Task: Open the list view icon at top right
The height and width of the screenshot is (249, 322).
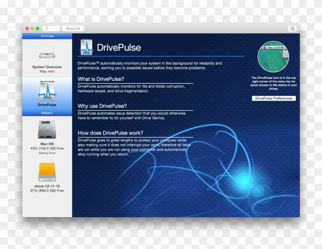Action: point(292,29)
